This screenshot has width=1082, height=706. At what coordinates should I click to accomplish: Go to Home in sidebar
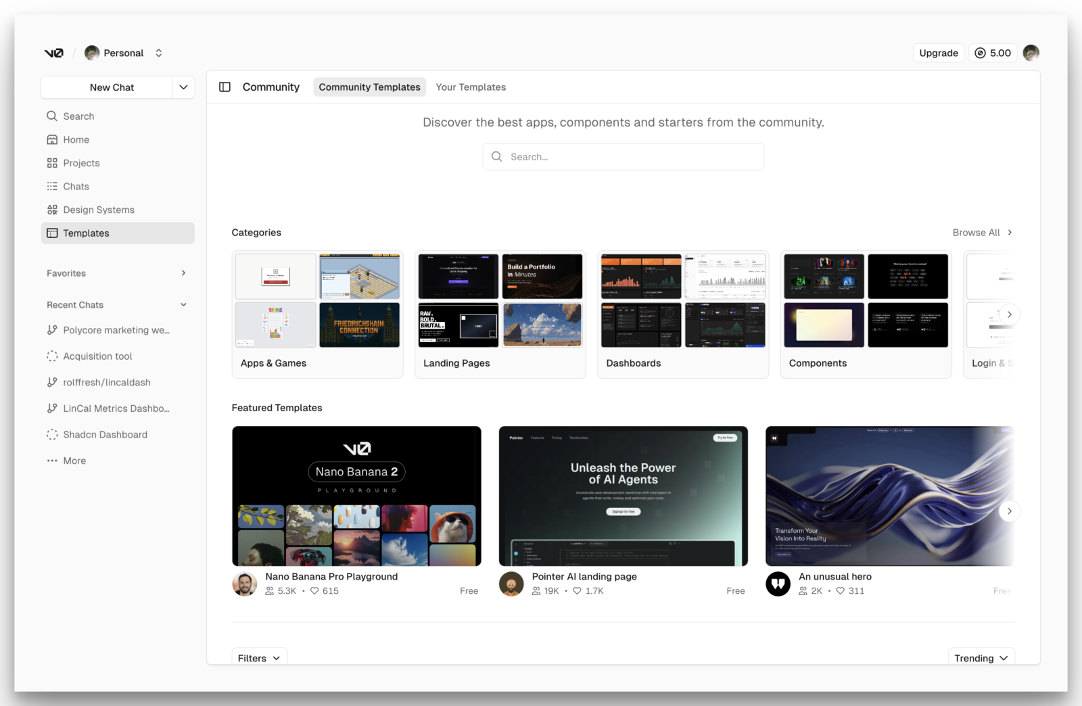[76, 140]
